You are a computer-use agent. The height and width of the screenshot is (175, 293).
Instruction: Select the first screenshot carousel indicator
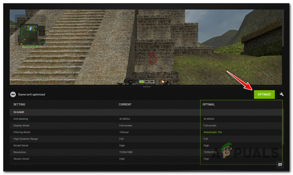pos(141,82)
